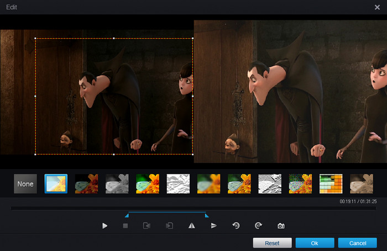Click the bottom-right crop handle
Viewport: 387px width, 251px height.
192,154
